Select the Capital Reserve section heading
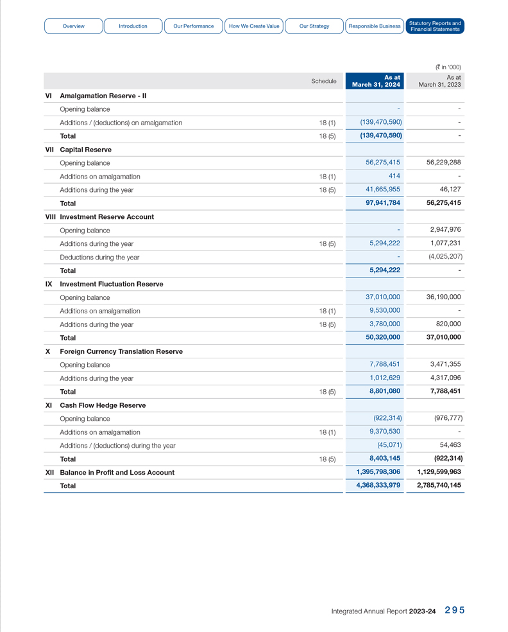Screen dimensions: 508x632 coord(85,150)
